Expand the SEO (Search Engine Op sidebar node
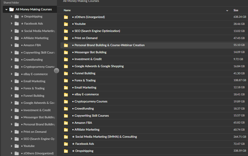This screenshot has height=156, width=248. click(x=11, y=139)
